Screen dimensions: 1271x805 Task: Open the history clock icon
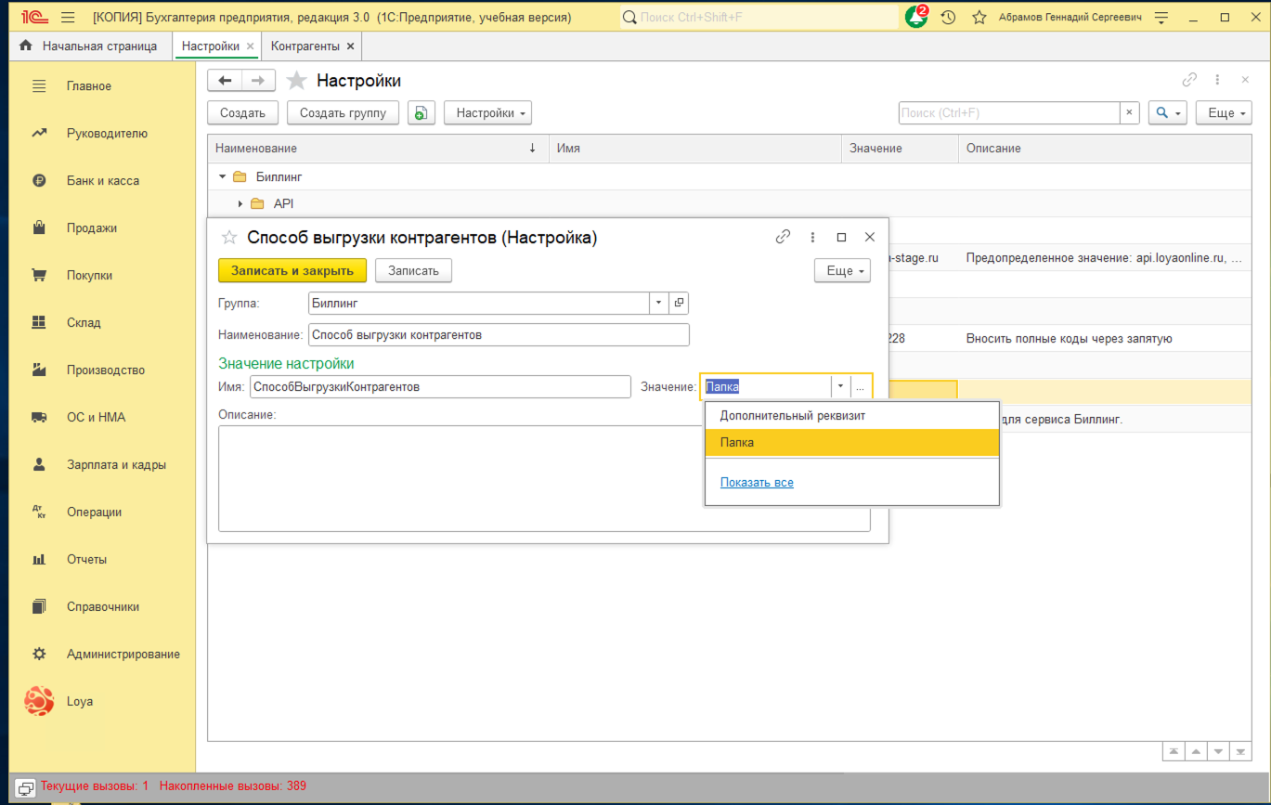tap(948, 18)
